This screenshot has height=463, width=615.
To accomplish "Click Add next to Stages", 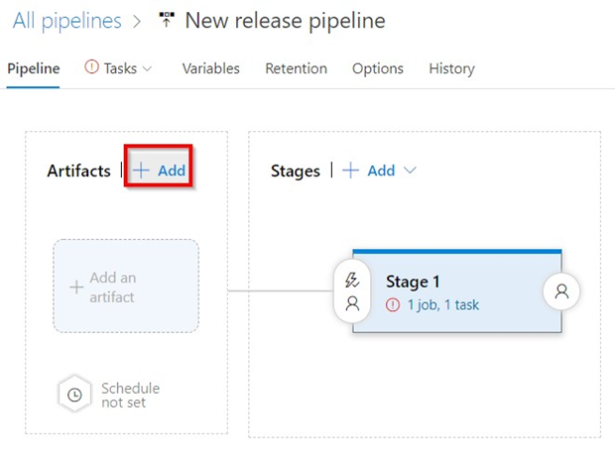I will click(369, 171).
